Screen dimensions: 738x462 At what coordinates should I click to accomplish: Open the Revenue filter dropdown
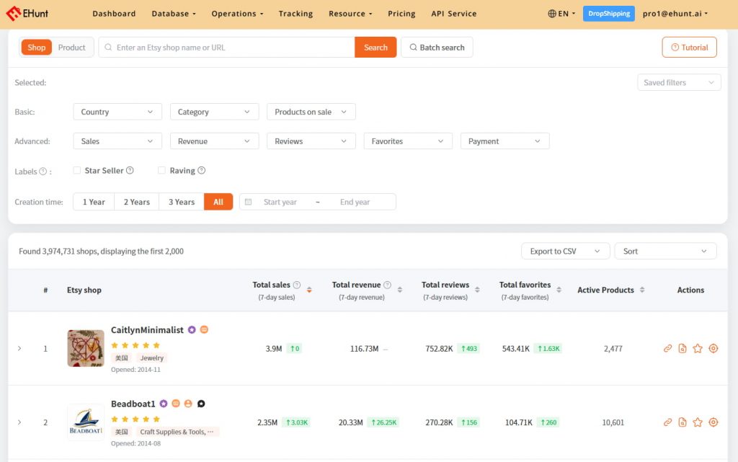click(214, 141)
